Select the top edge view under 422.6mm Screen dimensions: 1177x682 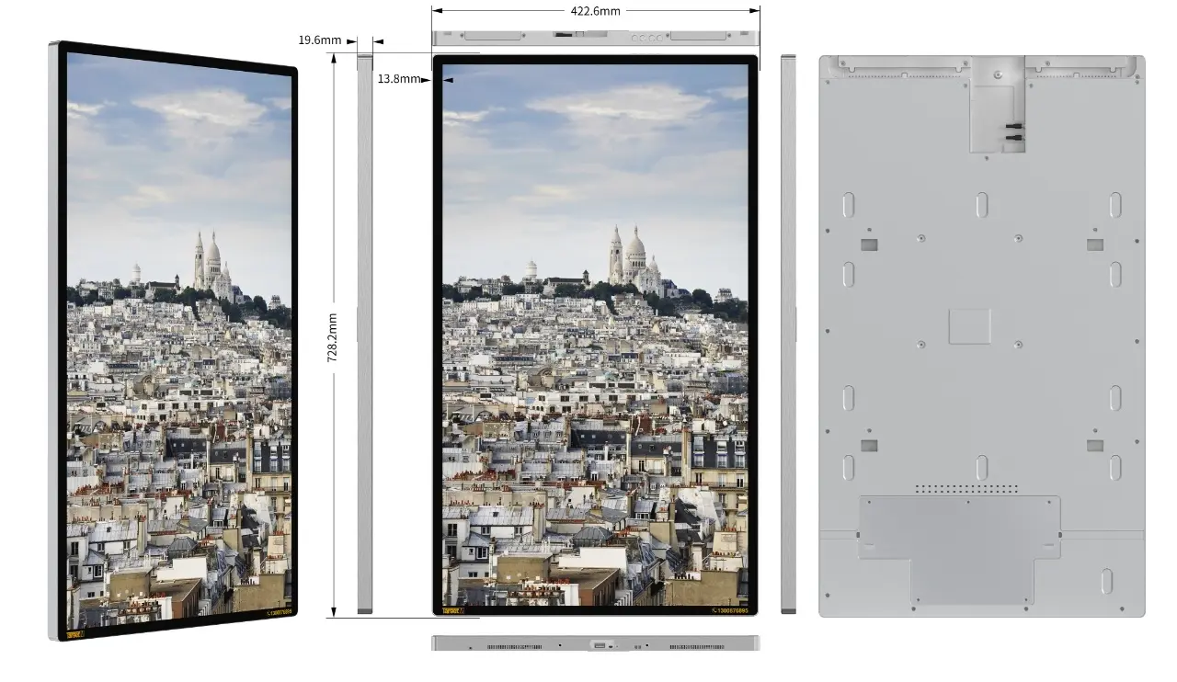click(x=595, y=38)
